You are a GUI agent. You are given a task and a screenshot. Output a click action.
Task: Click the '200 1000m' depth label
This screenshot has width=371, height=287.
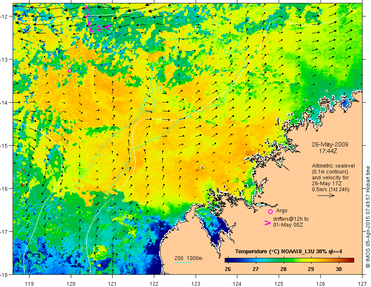click(188, 258)
